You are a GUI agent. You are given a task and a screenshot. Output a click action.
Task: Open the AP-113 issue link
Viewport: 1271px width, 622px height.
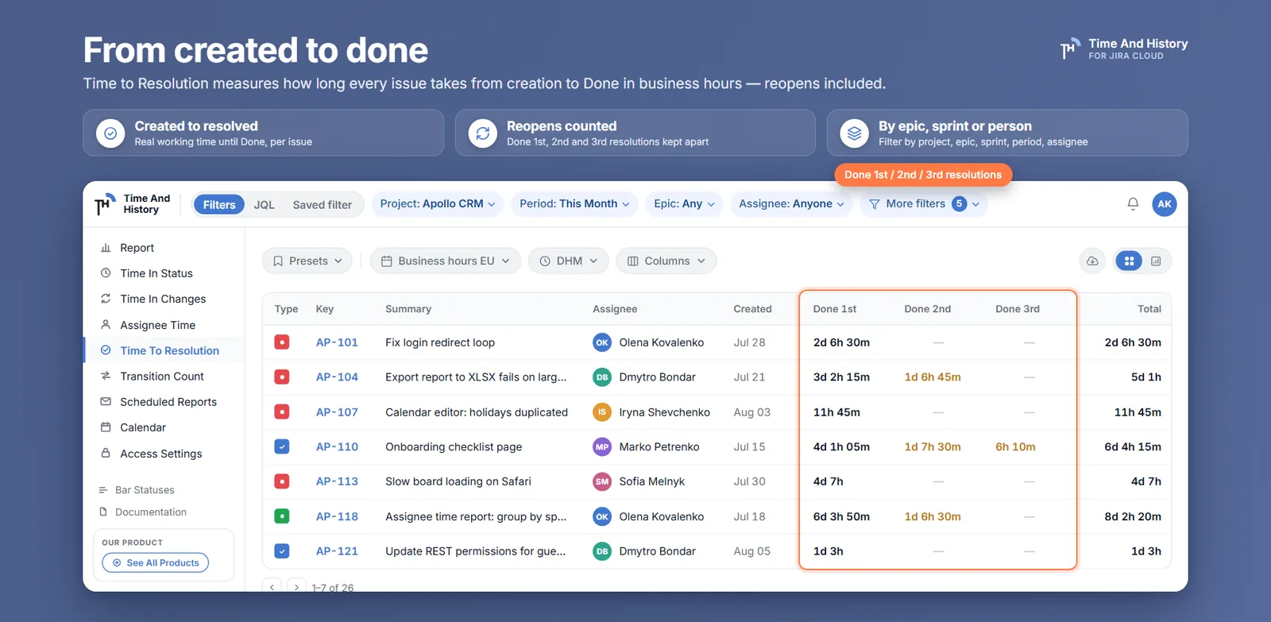tap(337, 481)
